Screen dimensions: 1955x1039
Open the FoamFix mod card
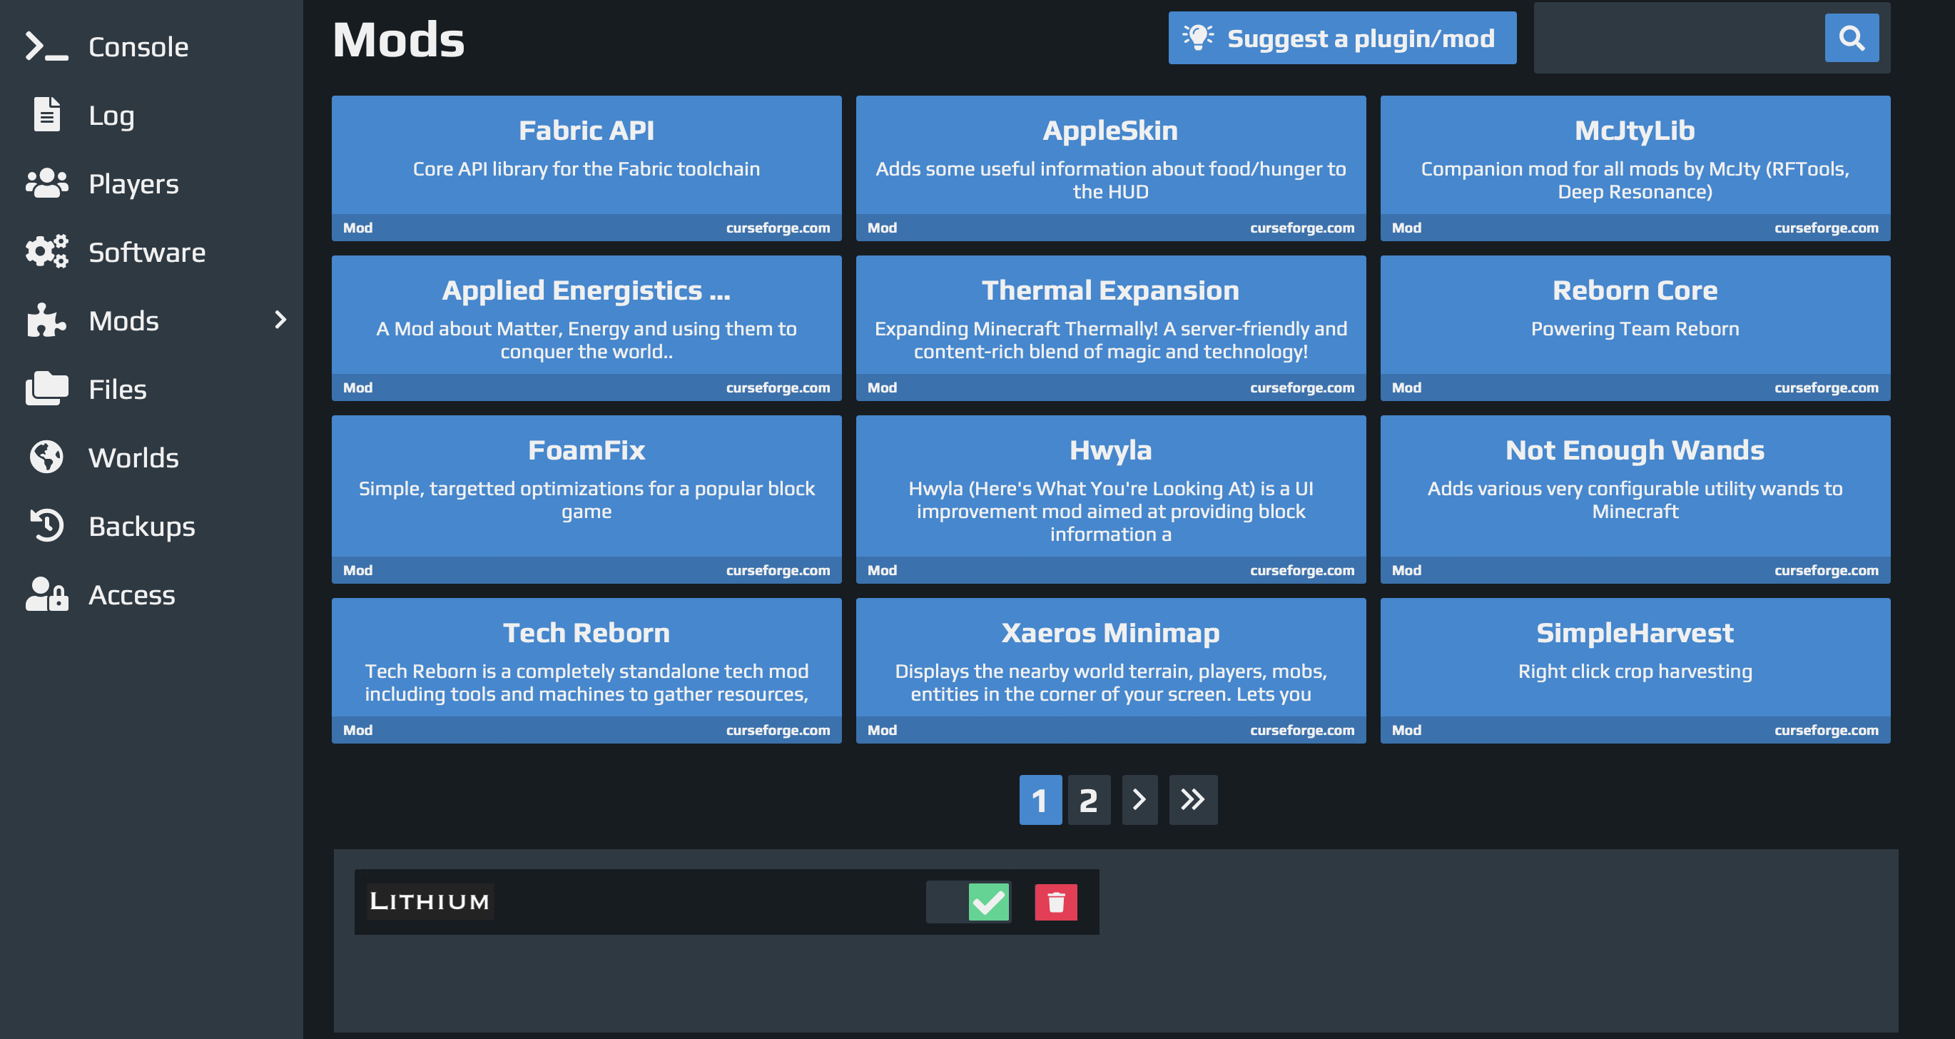click(586, 500)
